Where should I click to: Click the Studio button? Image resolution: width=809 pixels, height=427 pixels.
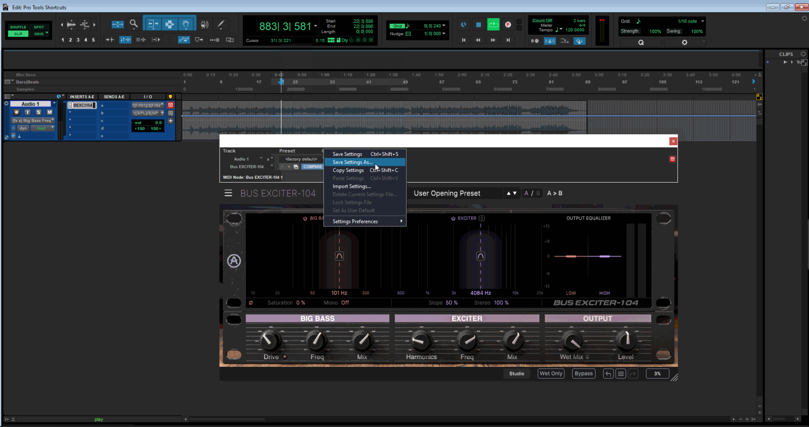[517, 374]
